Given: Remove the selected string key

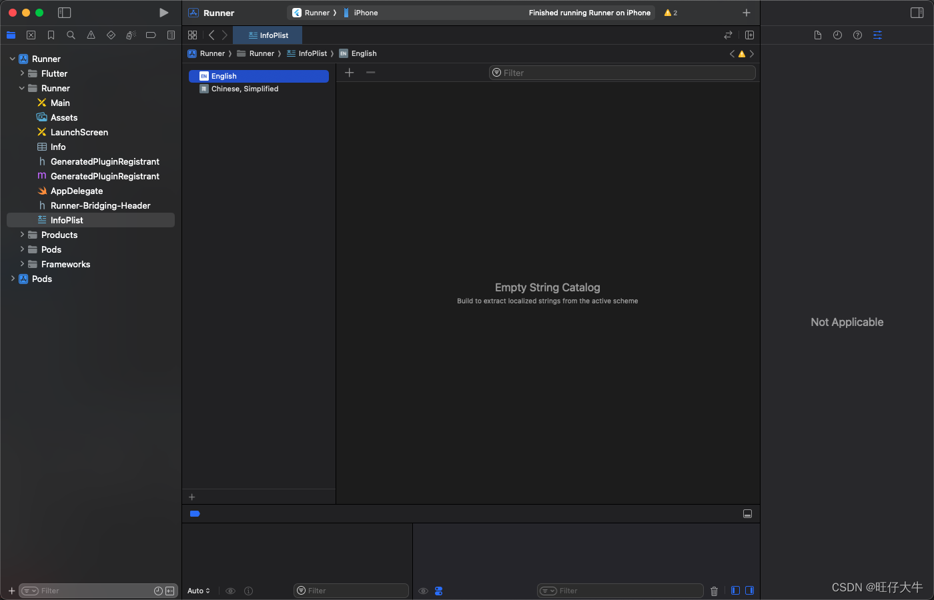Looking at the screenshot, I should tap(370, 72).
